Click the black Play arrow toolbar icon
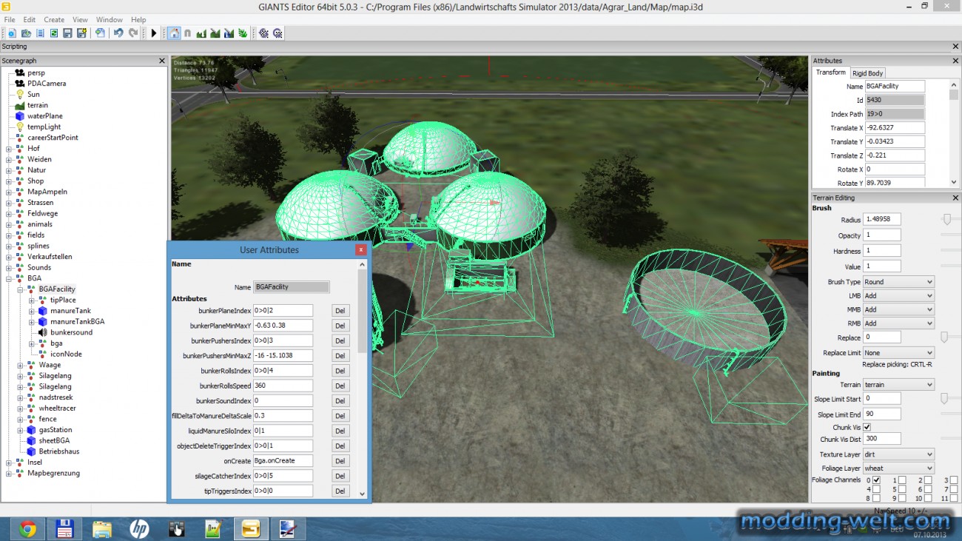962x541 pixels. click(x=154, y=33)
